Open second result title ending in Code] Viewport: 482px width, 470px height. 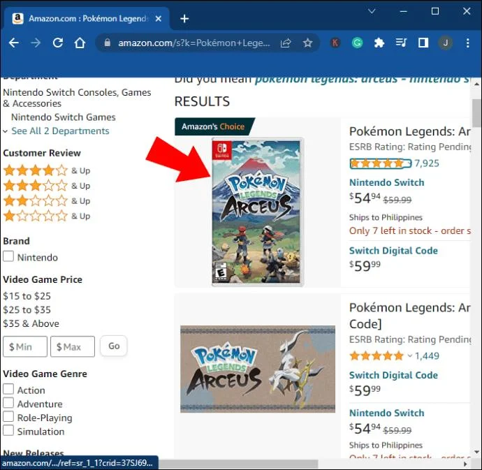pyautogui.click(x=409, y=316)
